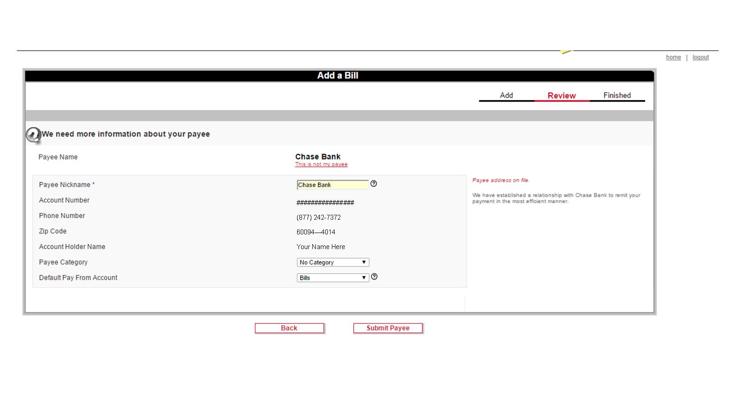Click the arrow on No Category combo box
Screen dimensions: 735x401
coord(363,262)
